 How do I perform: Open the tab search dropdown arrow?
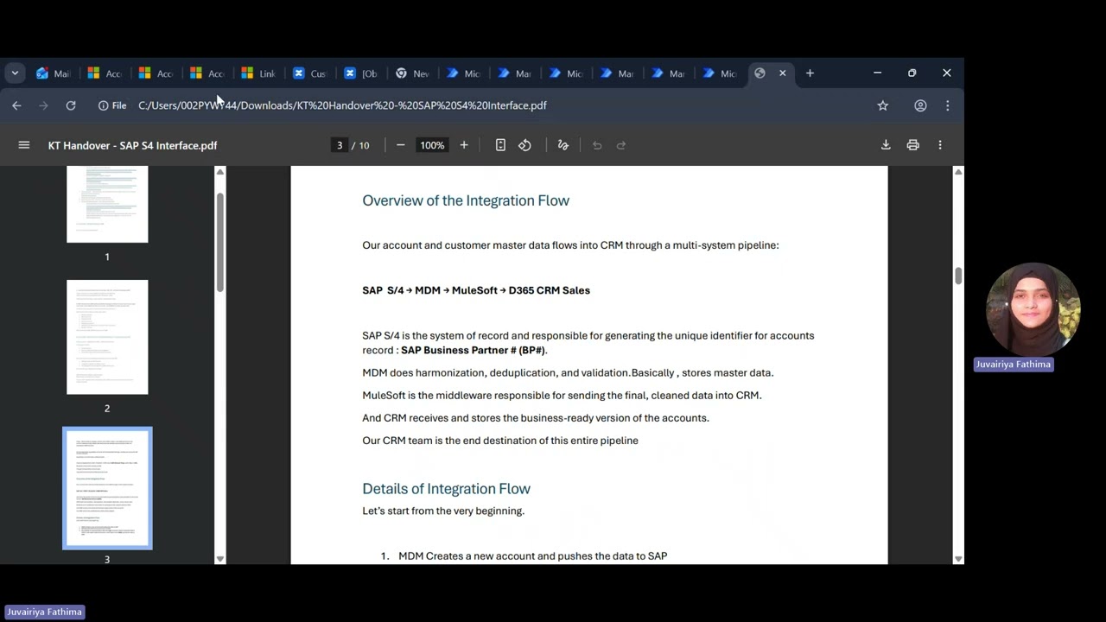(x=15, y=73)
